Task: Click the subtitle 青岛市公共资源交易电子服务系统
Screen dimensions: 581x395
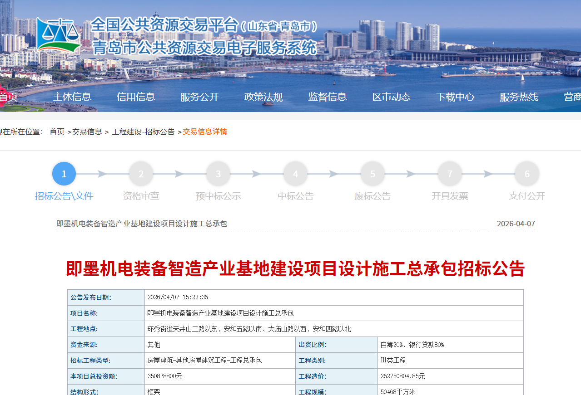Action: pos(204,47)
